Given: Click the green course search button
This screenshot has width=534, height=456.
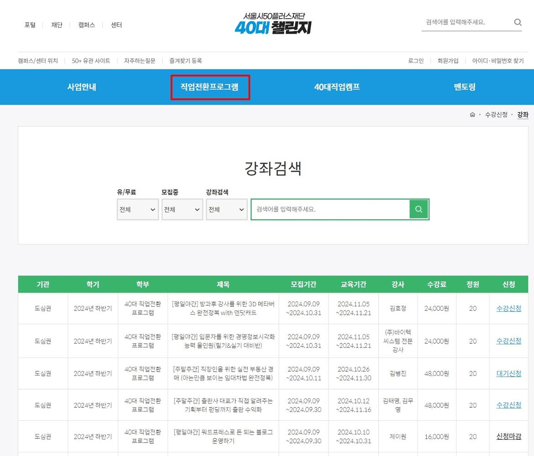Looking at the screenshot, I should pyautogui.click(x=419, y=209).
